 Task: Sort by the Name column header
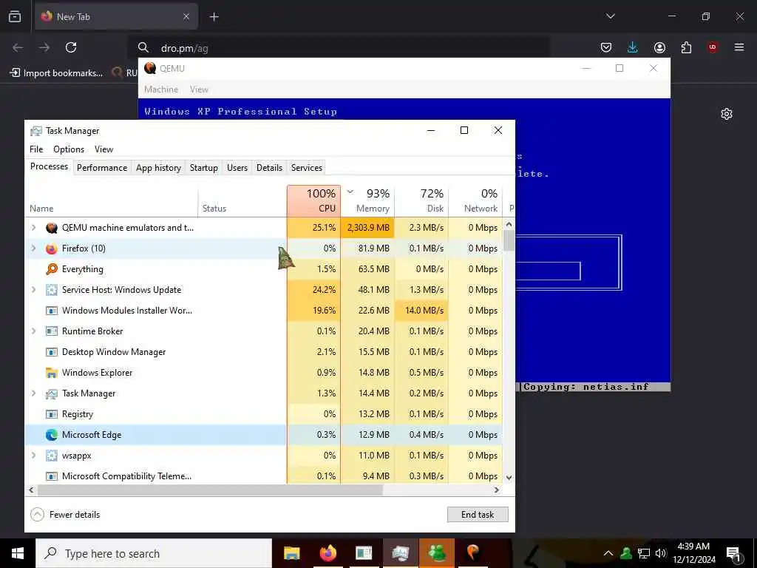click(111, 200)
